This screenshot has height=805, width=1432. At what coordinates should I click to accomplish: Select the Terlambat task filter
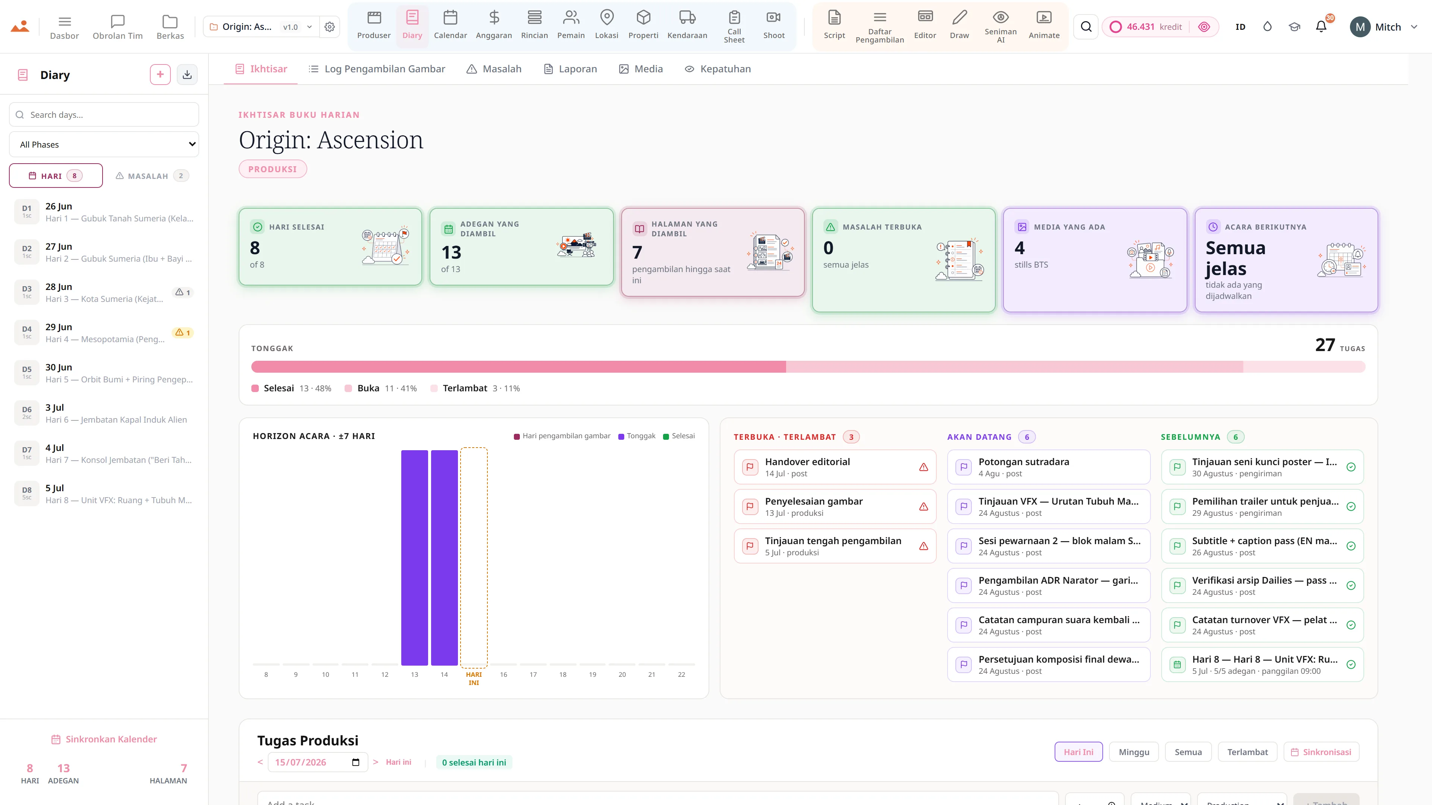click(1247, 752)
